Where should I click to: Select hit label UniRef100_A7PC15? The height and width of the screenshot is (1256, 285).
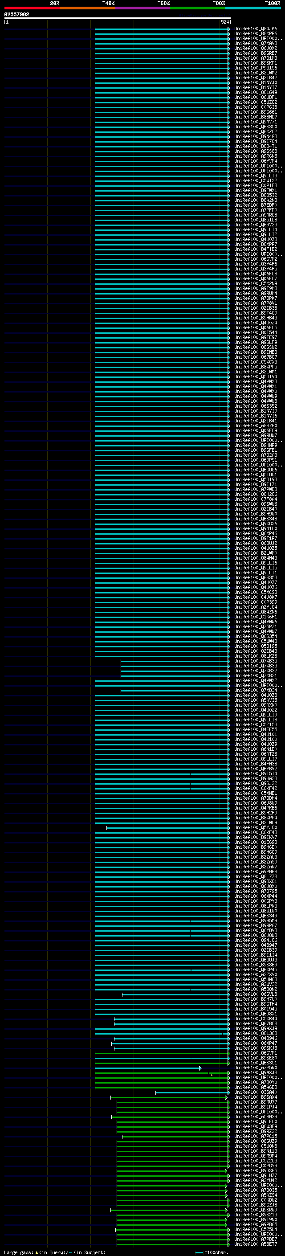pyautogui.click(x=256, y=1136)
